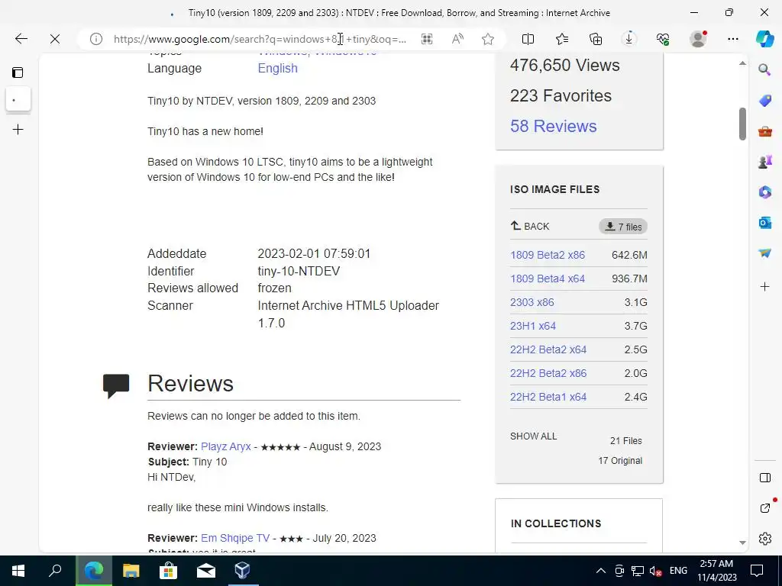
Task: Open Collections panel
Action: click(x=596, y=39)
